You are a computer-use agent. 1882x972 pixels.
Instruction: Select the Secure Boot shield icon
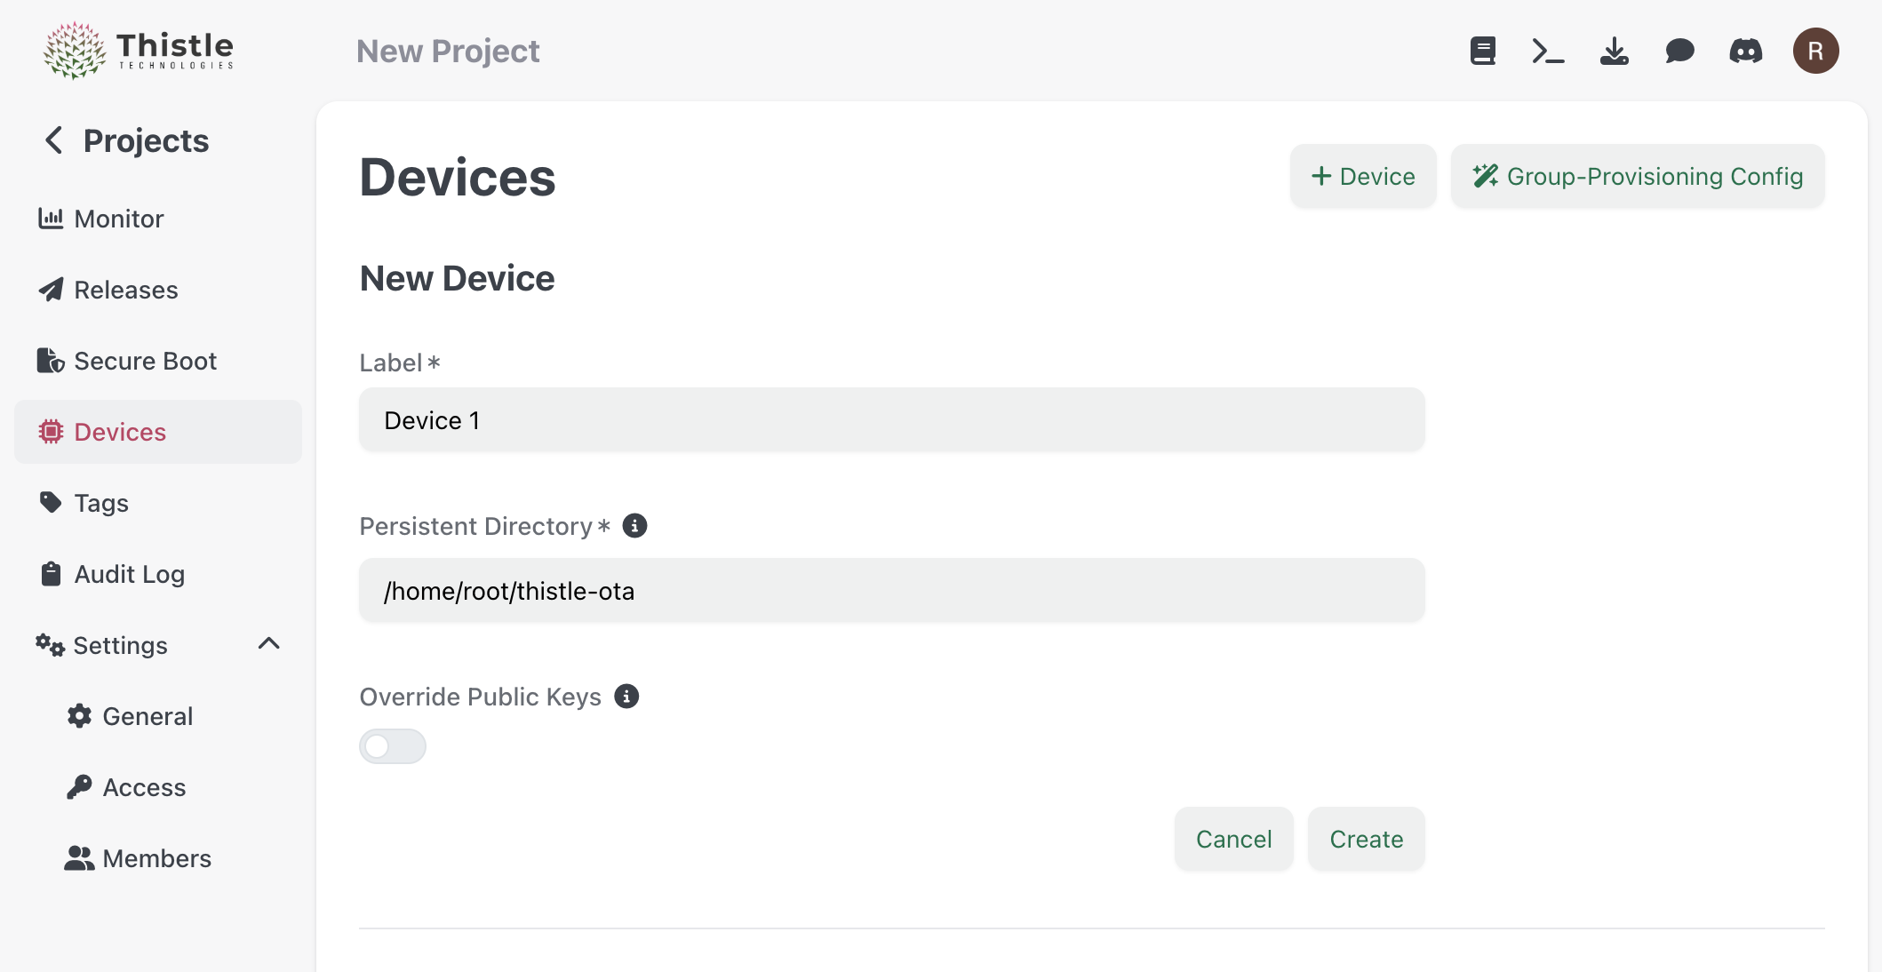coord(52,360)
